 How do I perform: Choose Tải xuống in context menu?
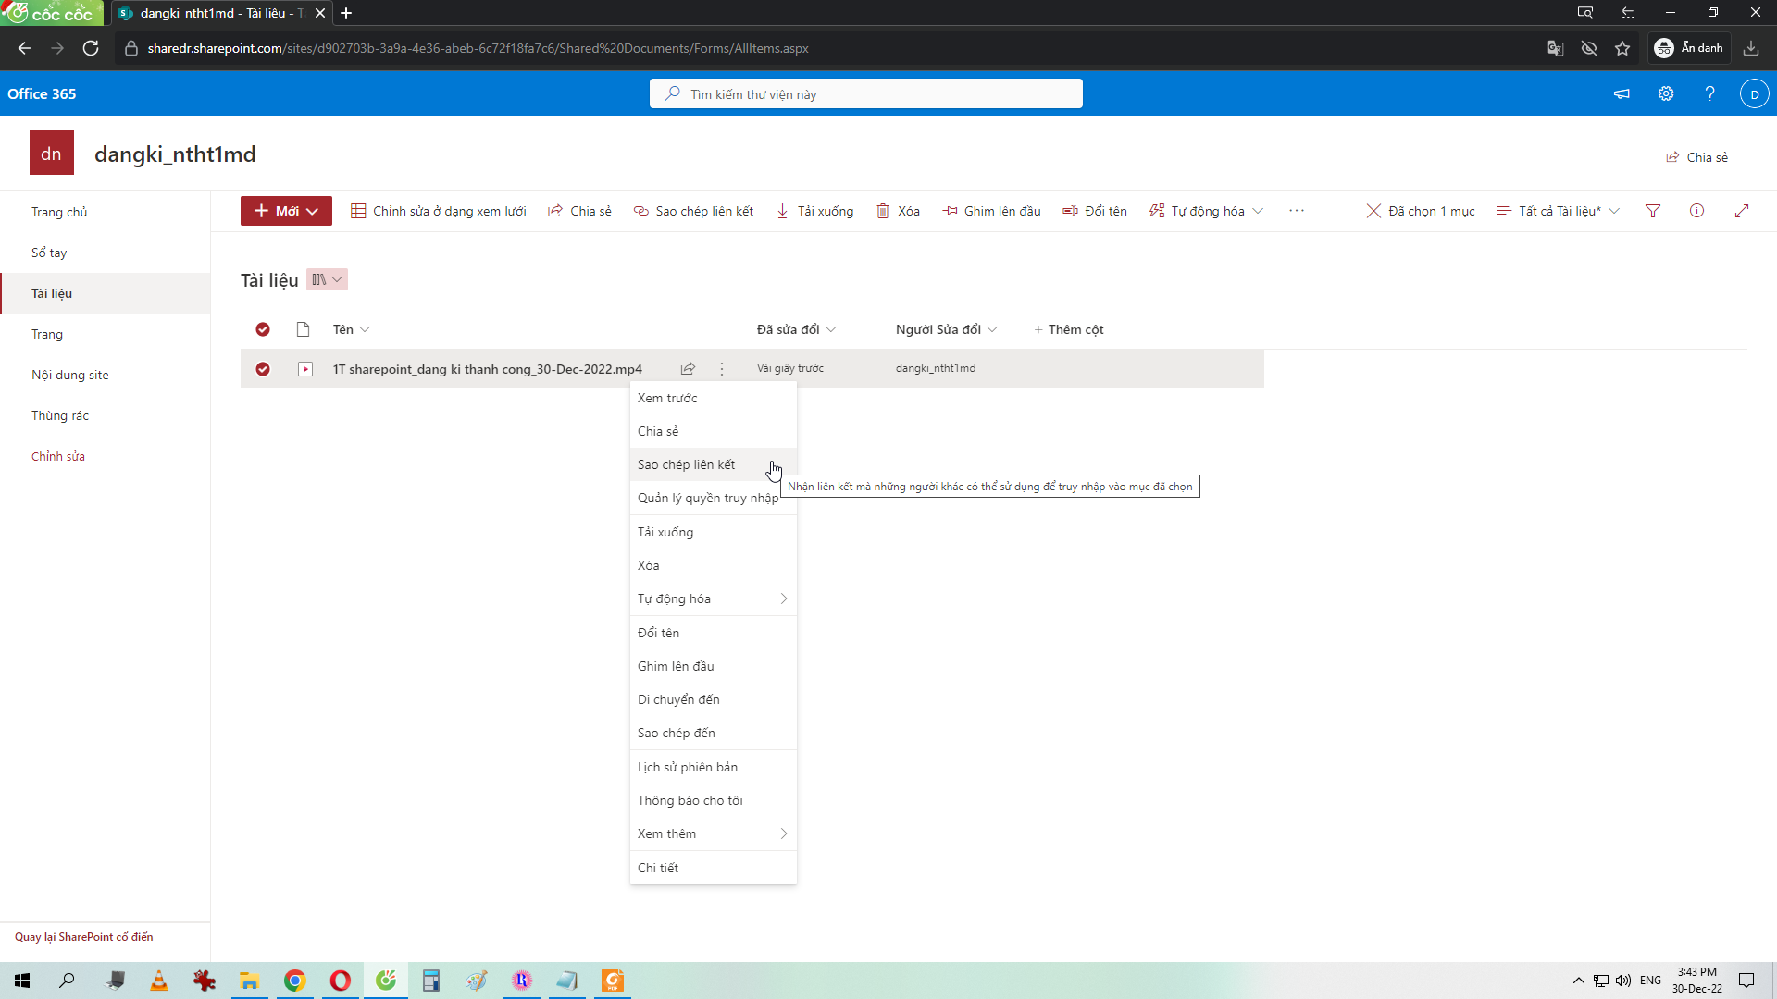coord(713,532)
